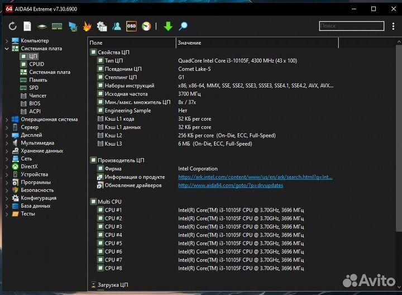This screenshot has width=402, height=295.
Task: Open the aida64.com driver updates link
Action: [231, 185]
